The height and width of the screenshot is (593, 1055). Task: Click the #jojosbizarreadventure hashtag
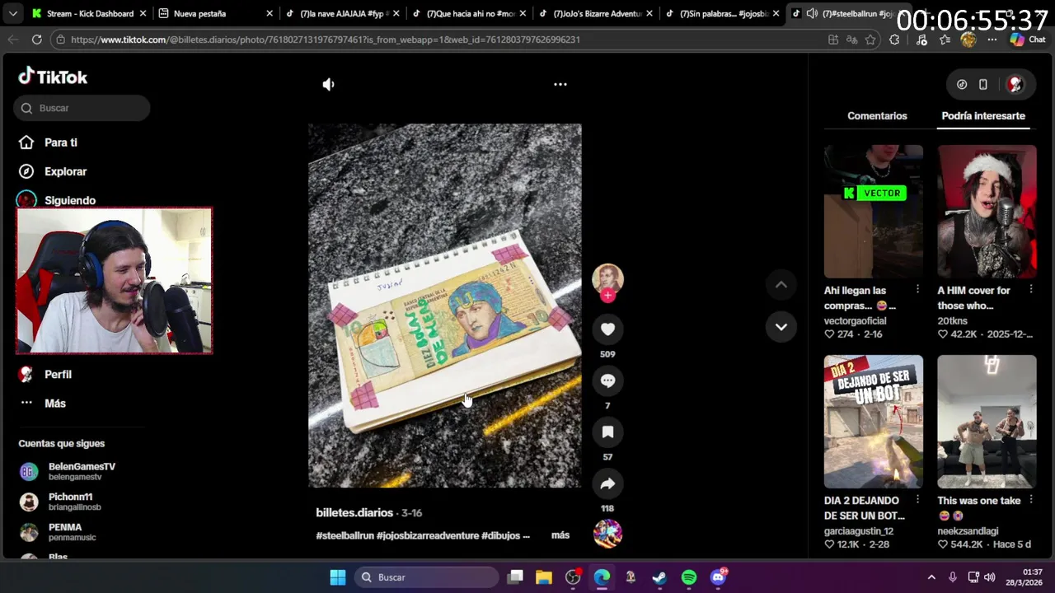[428, 535]
